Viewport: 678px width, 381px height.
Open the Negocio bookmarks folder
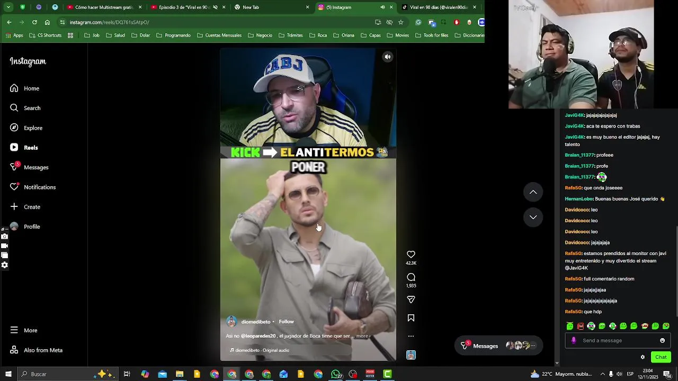tap(260, 35)
